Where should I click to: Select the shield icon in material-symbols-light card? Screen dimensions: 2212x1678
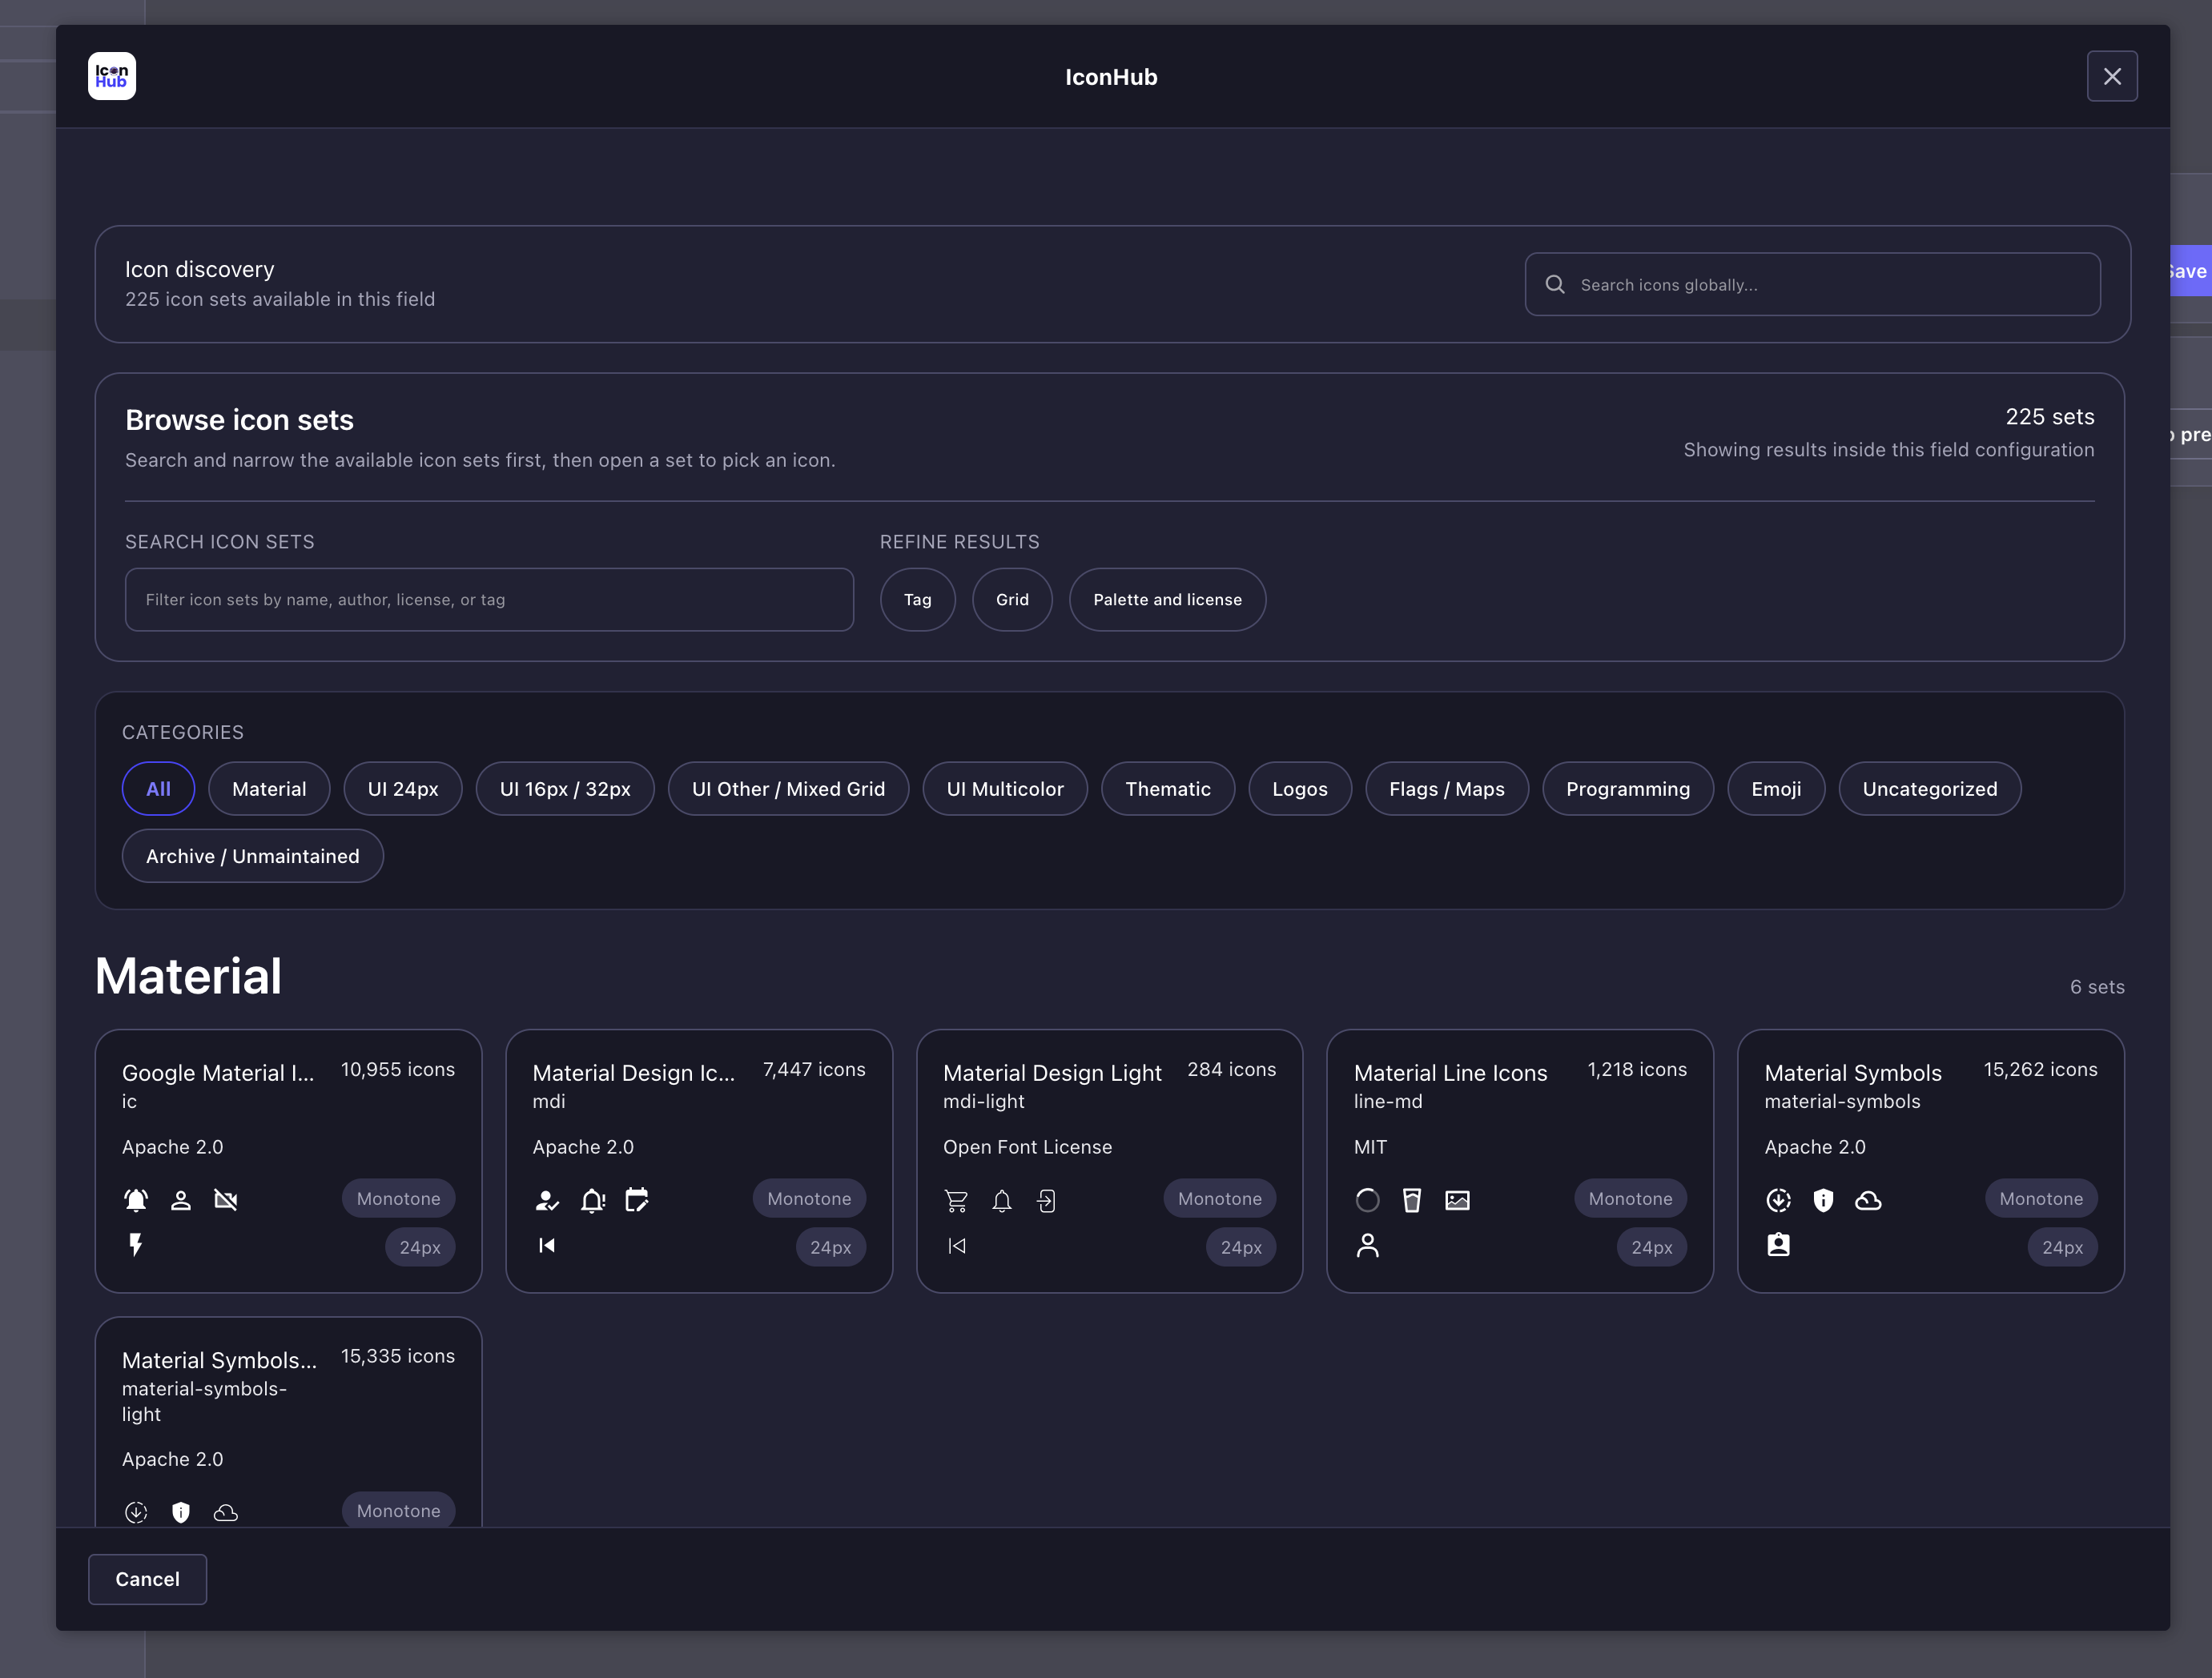(181, 1512)
